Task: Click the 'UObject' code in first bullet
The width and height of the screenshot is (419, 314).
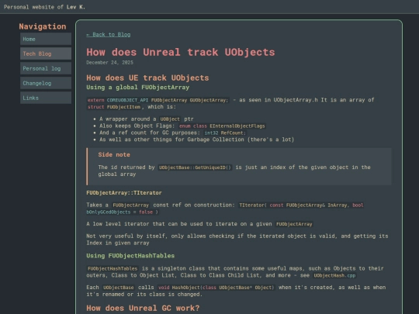Action: click(x=170, y=119)
